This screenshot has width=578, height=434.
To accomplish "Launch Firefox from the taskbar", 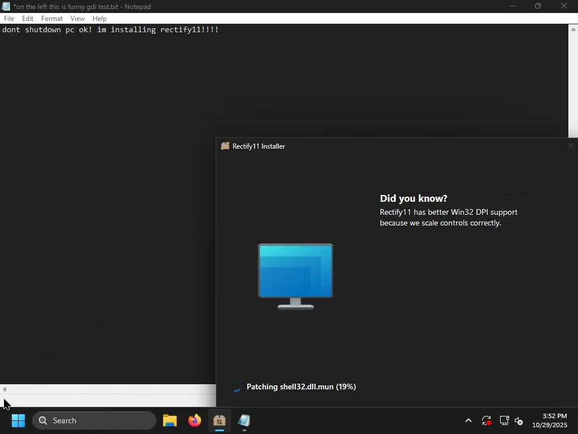I will tap(195, 420).
